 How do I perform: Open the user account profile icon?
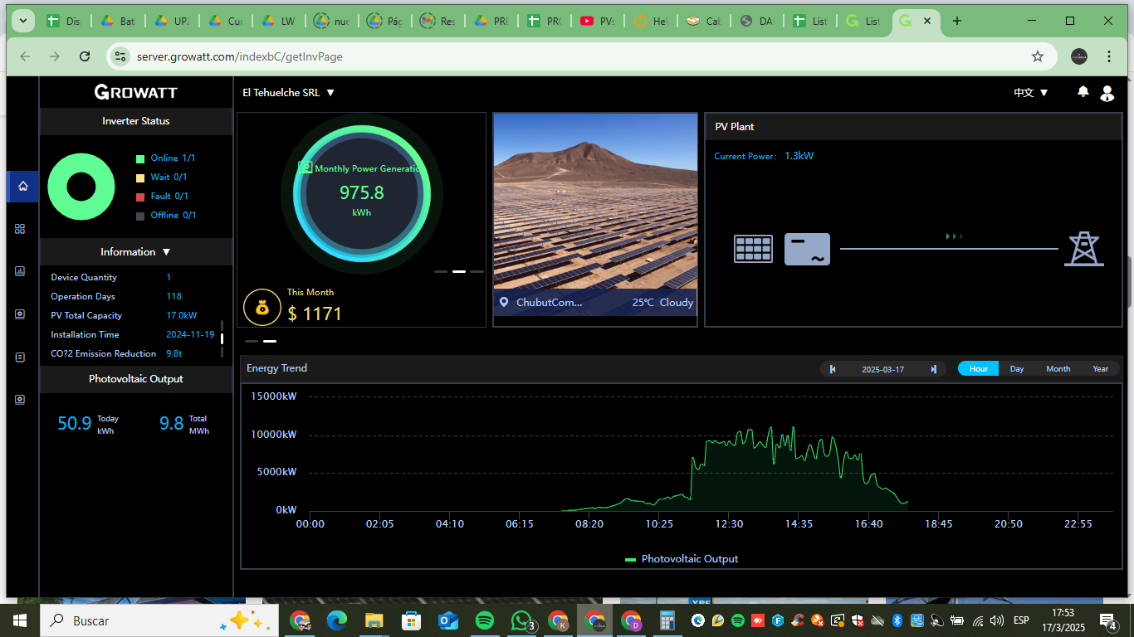1107,93
